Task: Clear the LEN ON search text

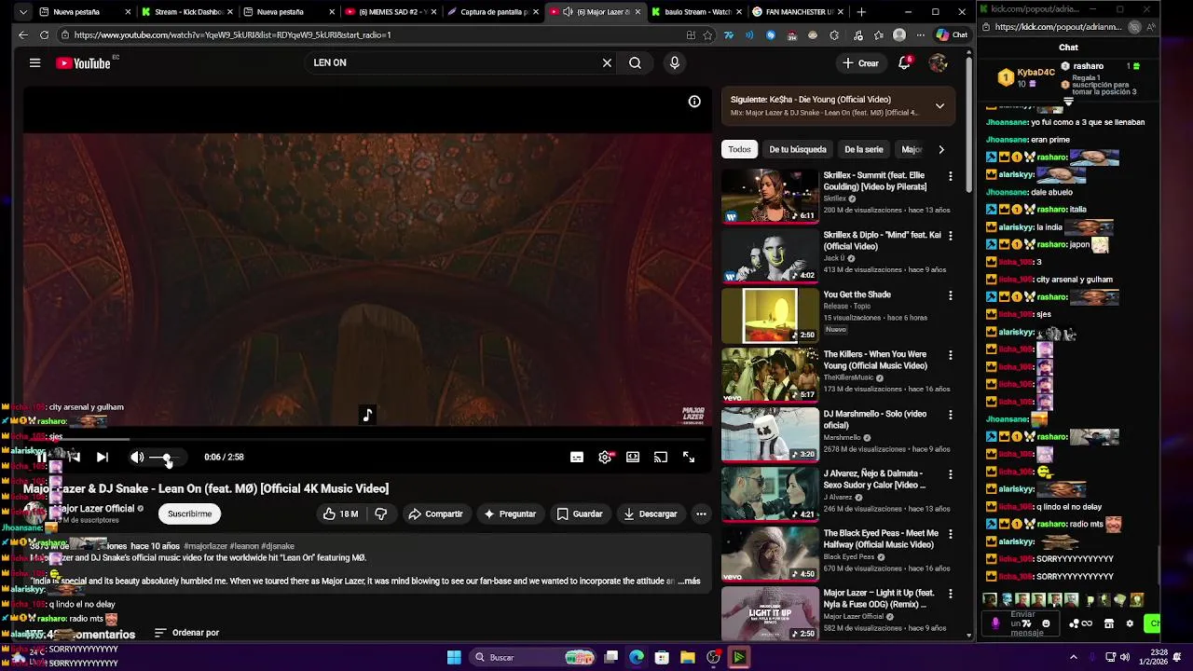Action: (607, 62)
